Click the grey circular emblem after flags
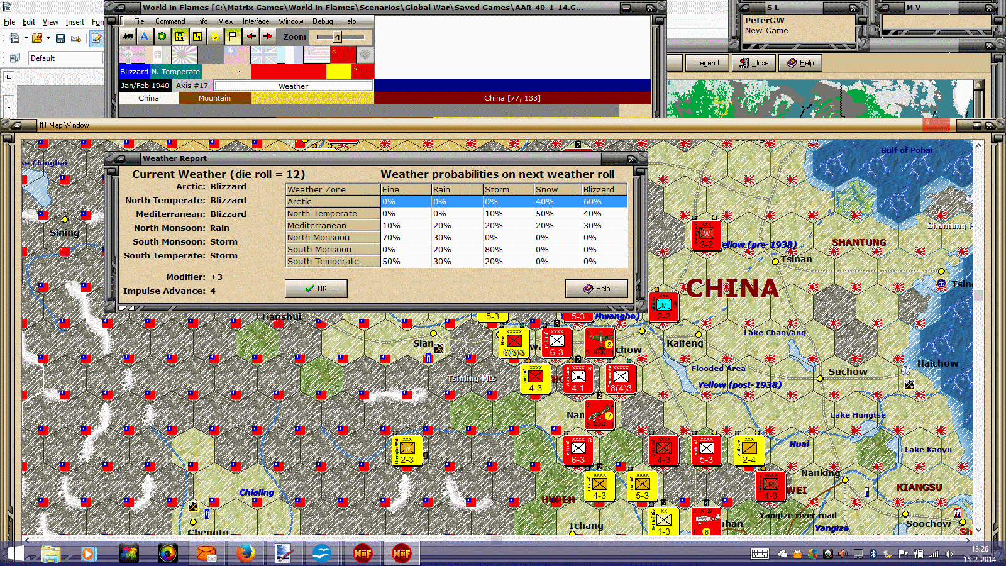1006x566 pixels. 365,54
